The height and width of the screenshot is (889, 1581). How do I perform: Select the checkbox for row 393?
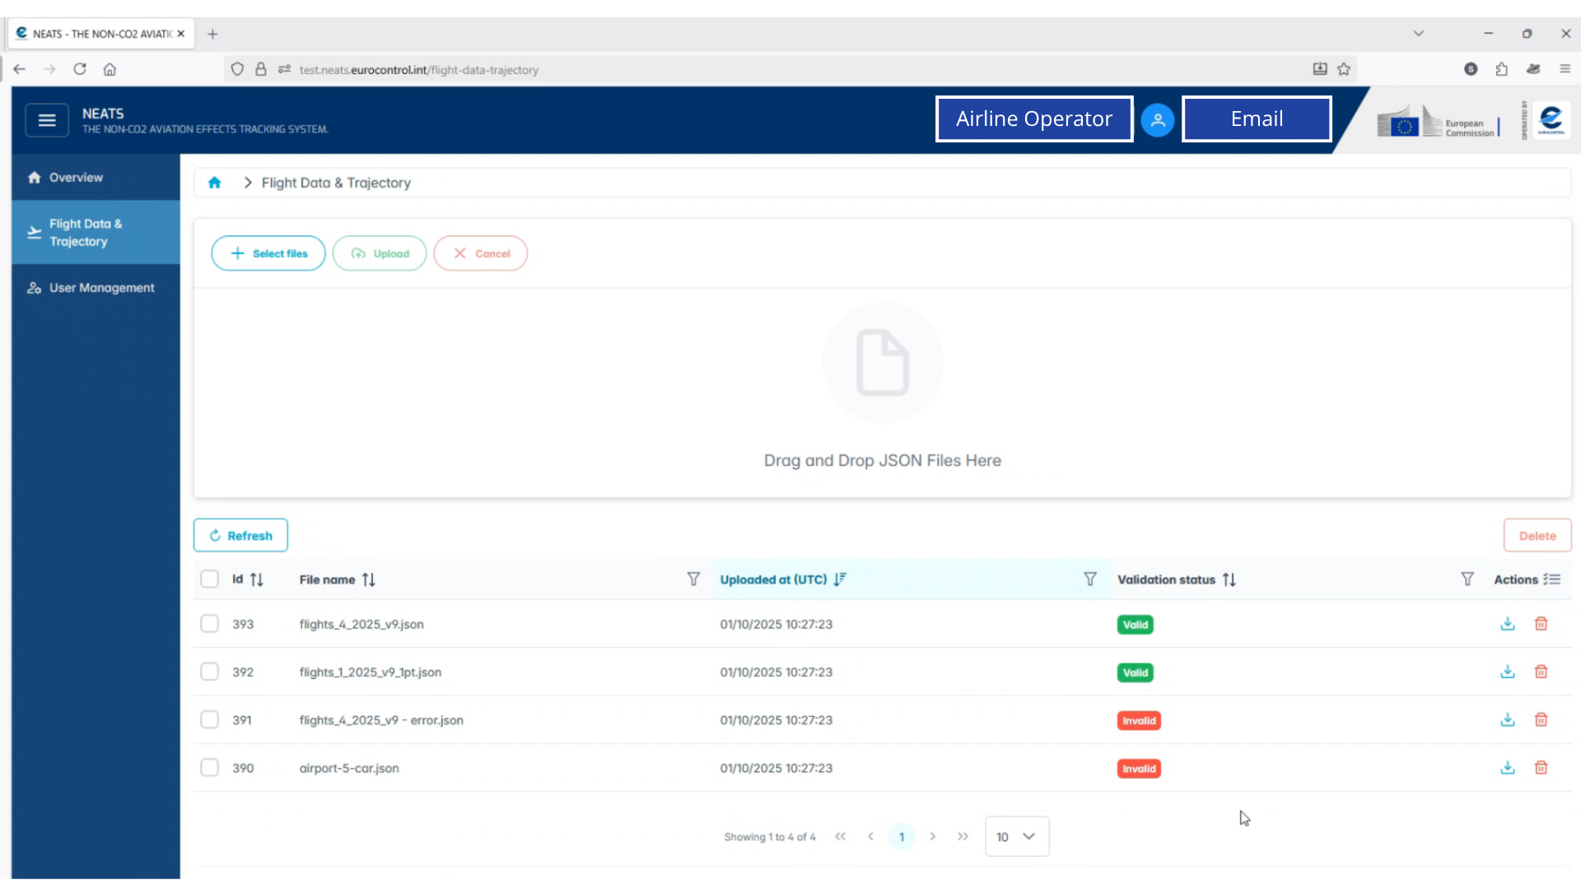pos(210,624)
